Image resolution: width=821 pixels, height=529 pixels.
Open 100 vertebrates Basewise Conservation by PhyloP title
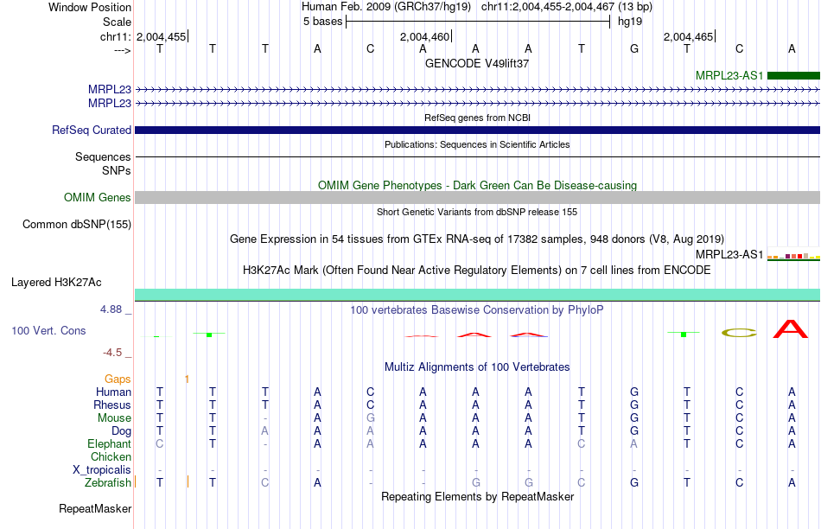(x=477, y=310)
